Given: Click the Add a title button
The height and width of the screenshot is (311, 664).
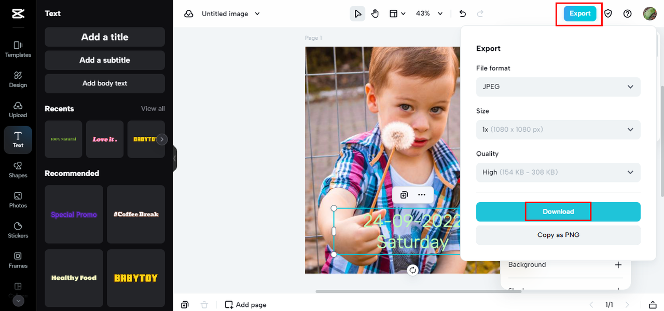Looking at the screenshot, I should pyautogui.click(x=105, y=37).
